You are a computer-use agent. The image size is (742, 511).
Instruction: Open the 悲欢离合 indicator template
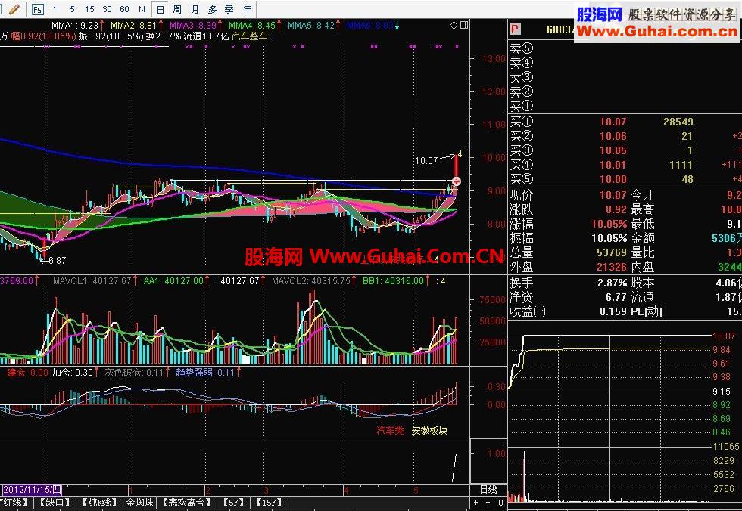pos(186,503)
